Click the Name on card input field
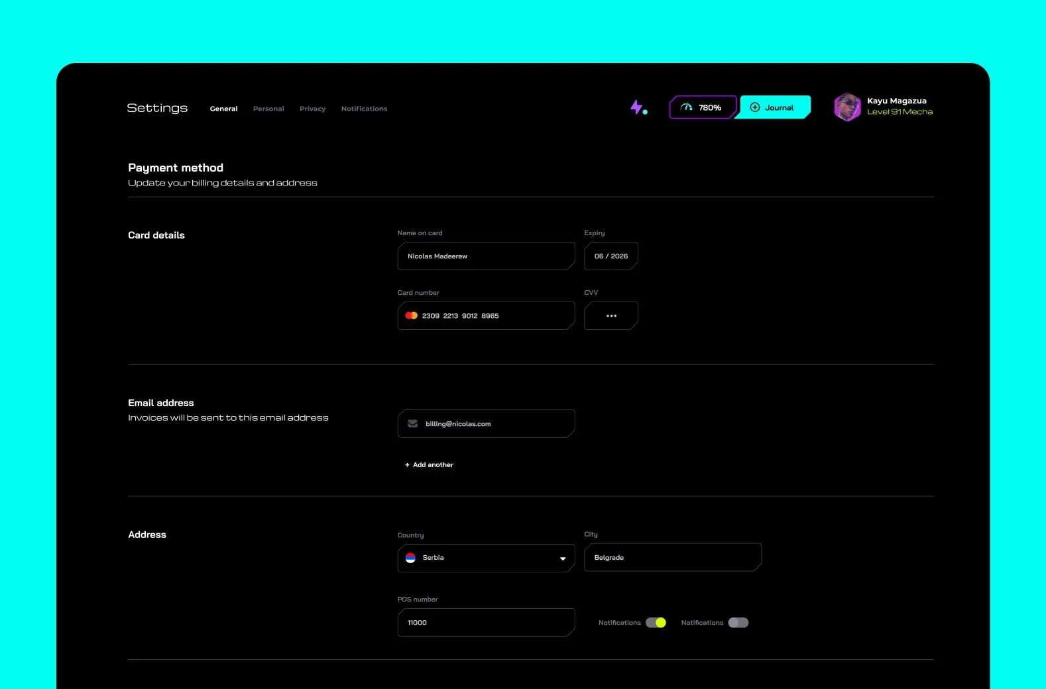 [x=486, y=256]
